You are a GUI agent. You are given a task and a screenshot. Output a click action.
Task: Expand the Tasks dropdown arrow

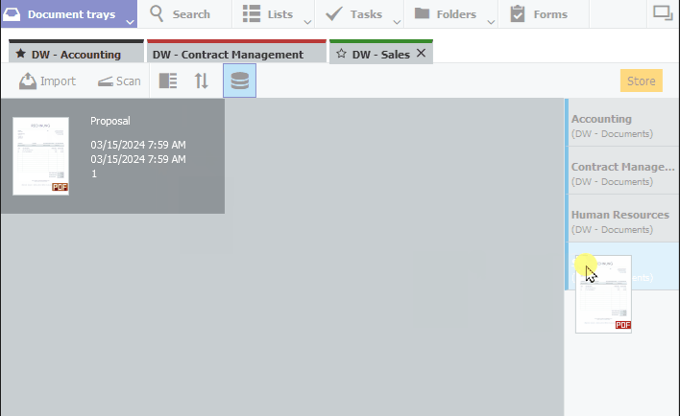pos(399,21)
